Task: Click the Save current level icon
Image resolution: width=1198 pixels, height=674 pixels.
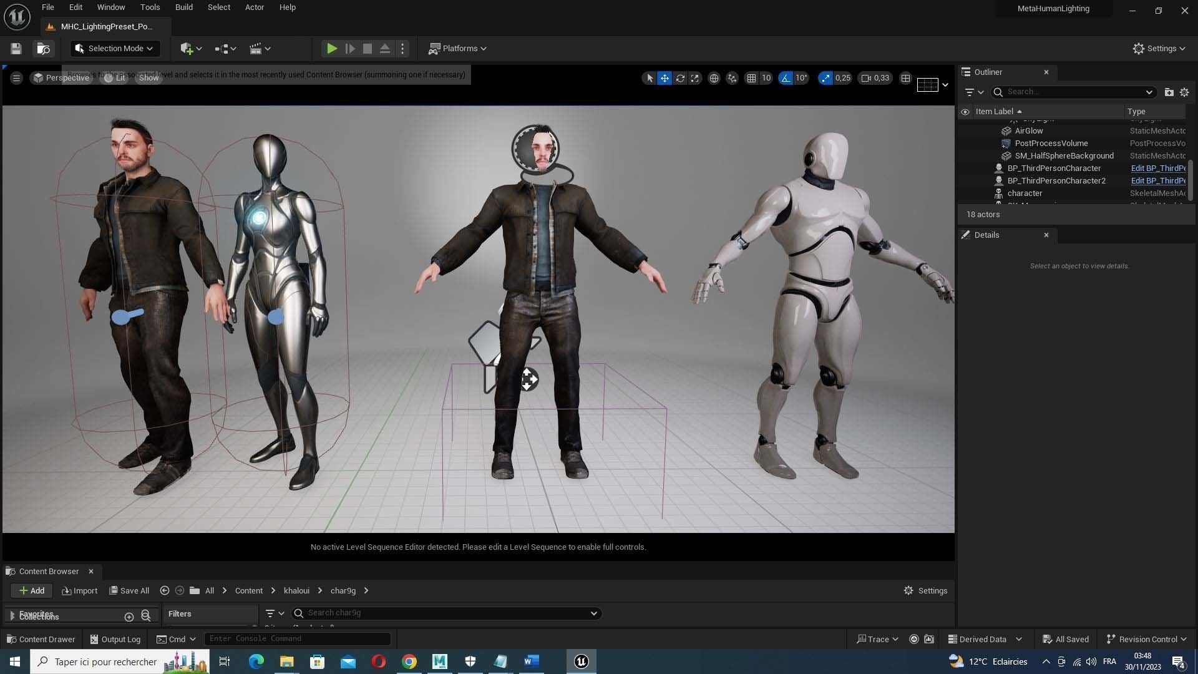Action: tap(16, 49)
